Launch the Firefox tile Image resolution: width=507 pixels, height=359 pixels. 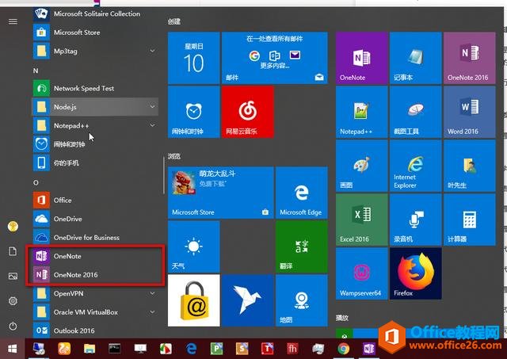(415, 273)
